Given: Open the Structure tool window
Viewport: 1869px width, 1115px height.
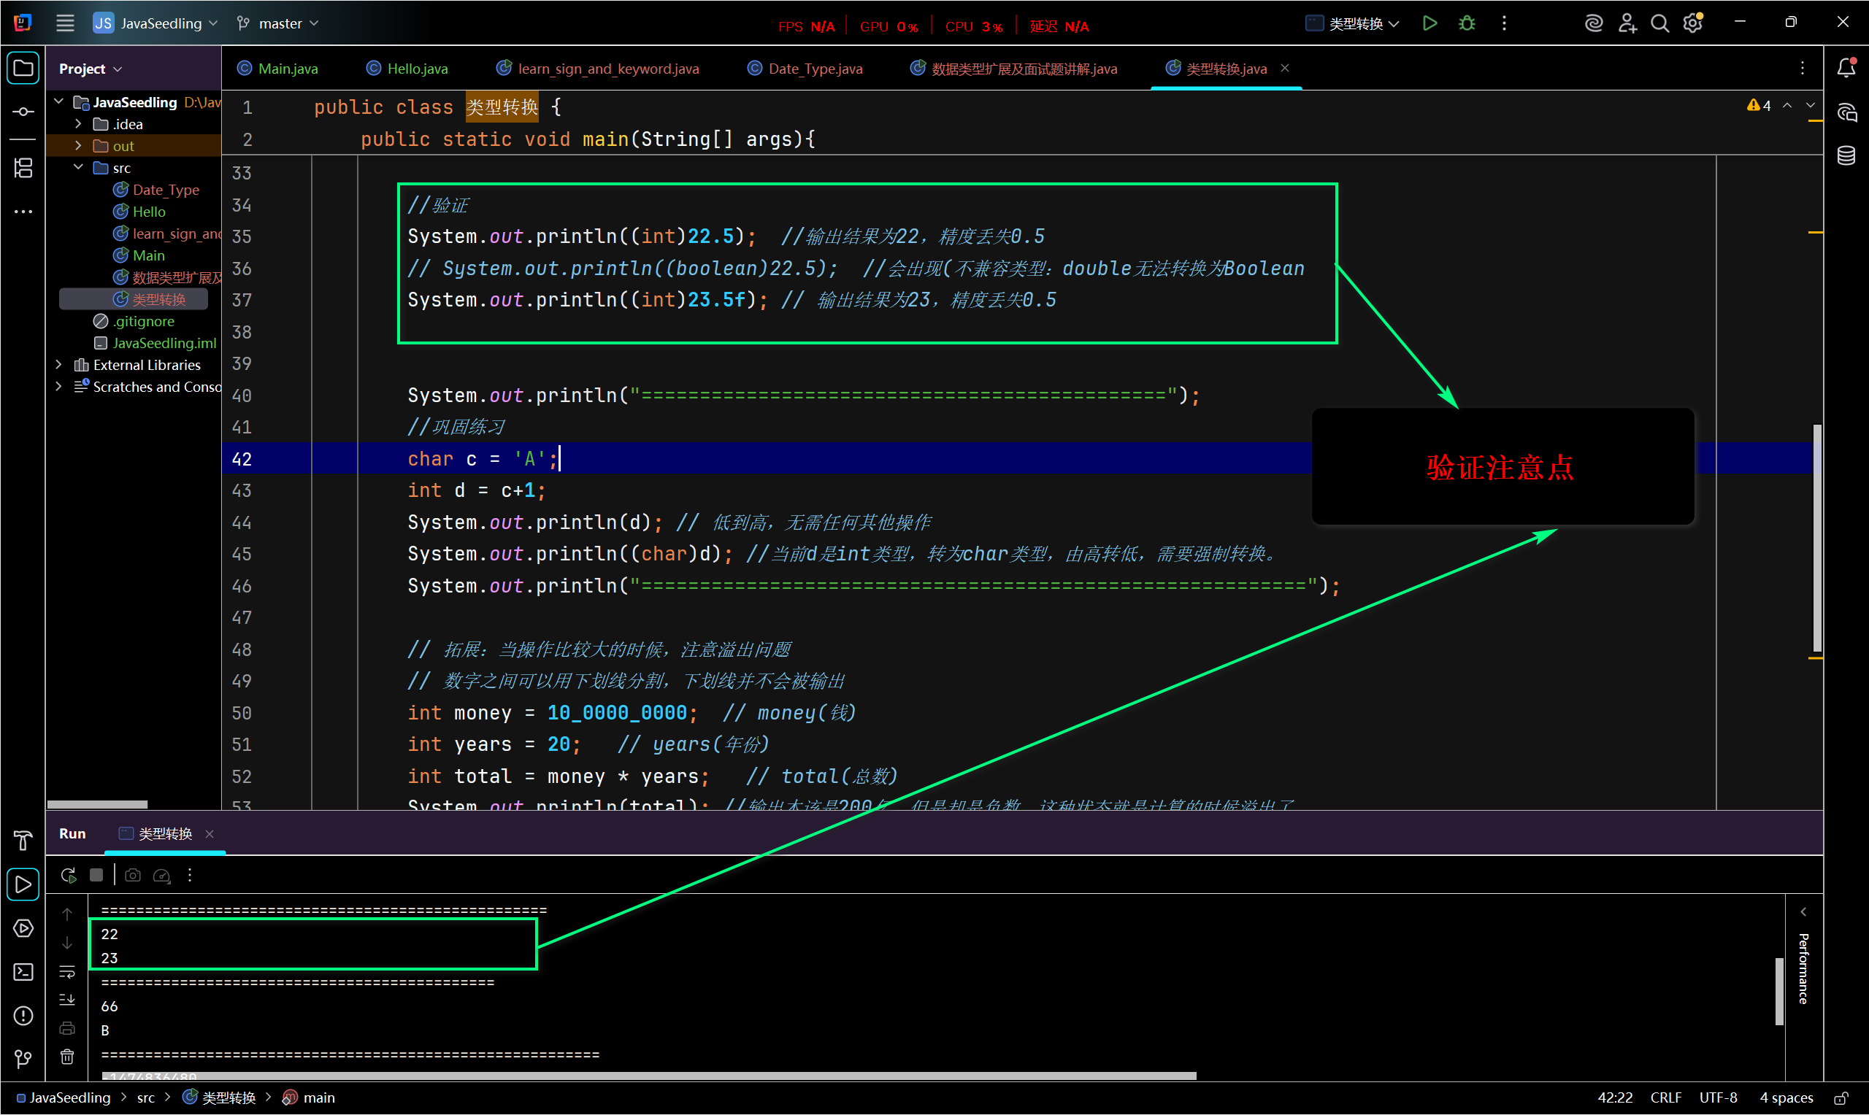Looking at the screenshot, I should click(x=23, y=168).
